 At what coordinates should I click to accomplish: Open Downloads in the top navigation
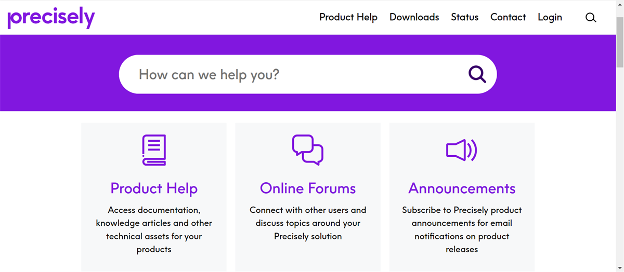pyautogui.click(x=414, y=17)
